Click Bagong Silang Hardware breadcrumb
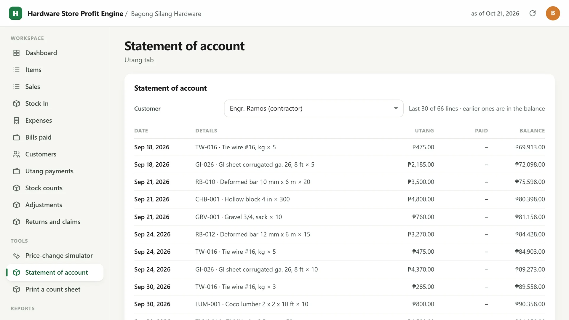569x320 pixels. (x=166, y=14)
